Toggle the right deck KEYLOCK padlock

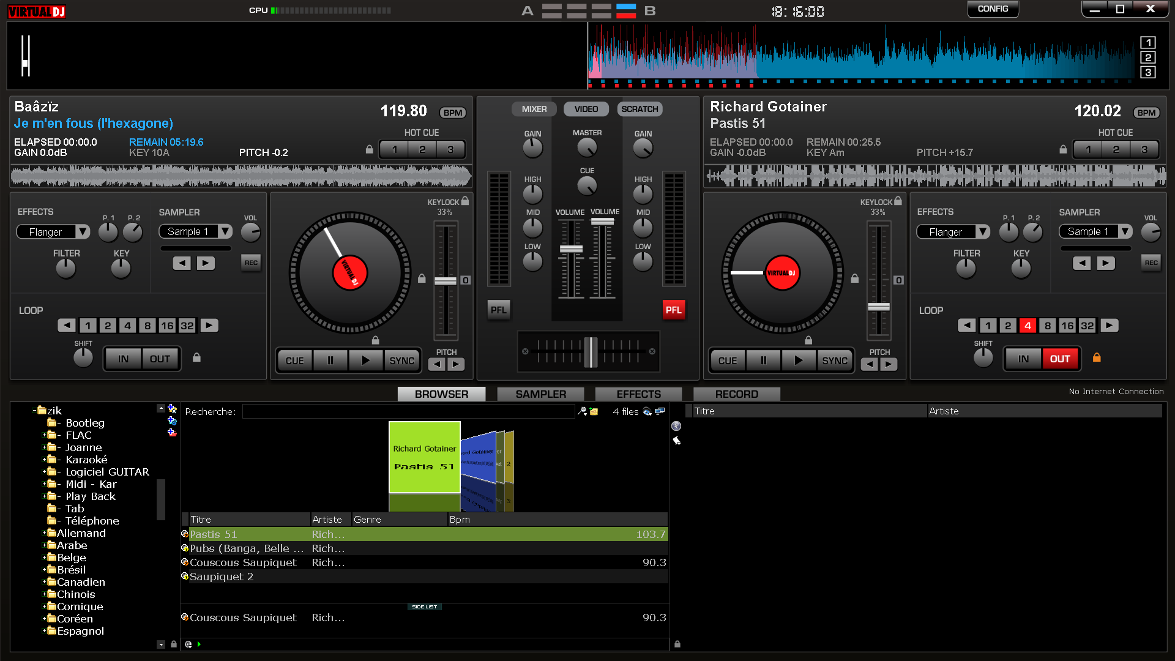pos(898,201)
